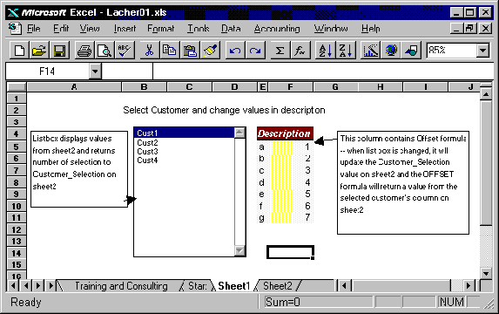Open the Insert menu
Screen dimensions: 499x314
125,29
